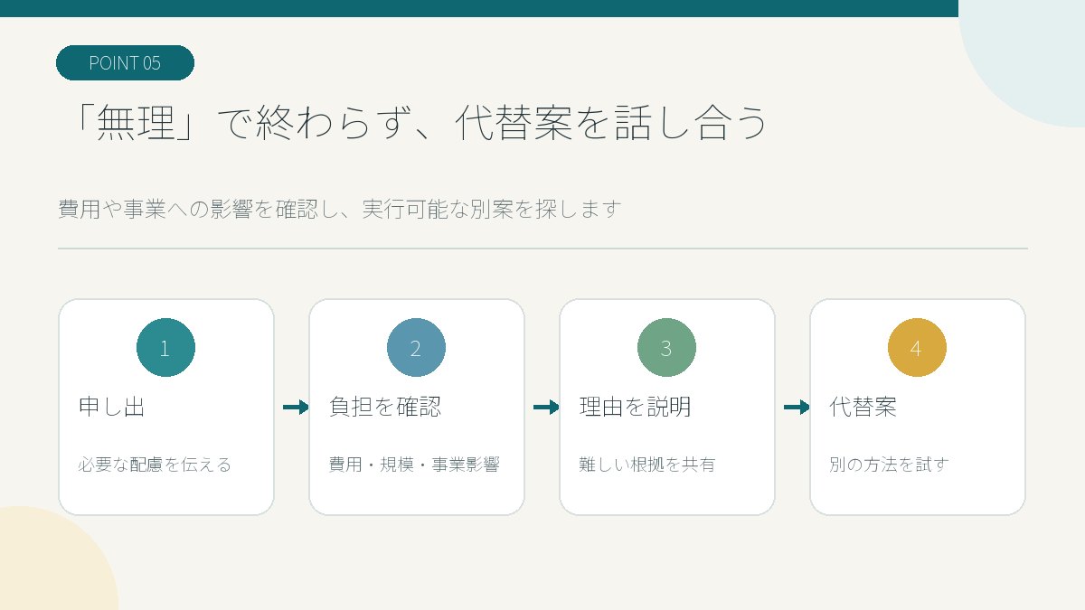This screenshot has height=610, width=1085.
Task: Select the slide title starting with 「無理」で終わらず
Action: point(419,124)
